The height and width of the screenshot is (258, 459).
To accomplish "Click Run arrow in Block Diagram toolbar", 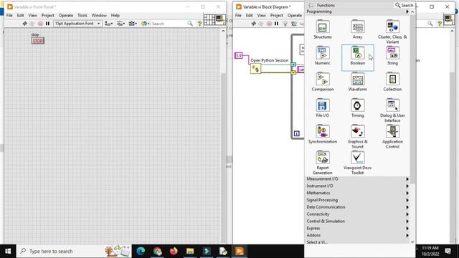I will tap(254, 24).
